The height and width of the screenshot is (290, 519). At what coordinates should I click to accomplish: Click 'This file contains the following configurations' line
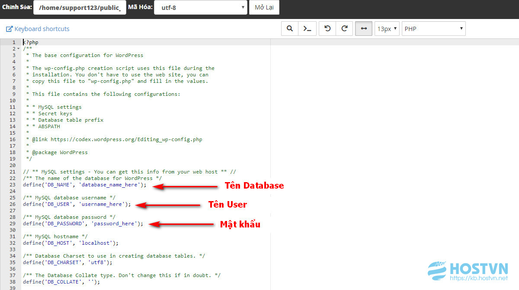click(103, 94)
